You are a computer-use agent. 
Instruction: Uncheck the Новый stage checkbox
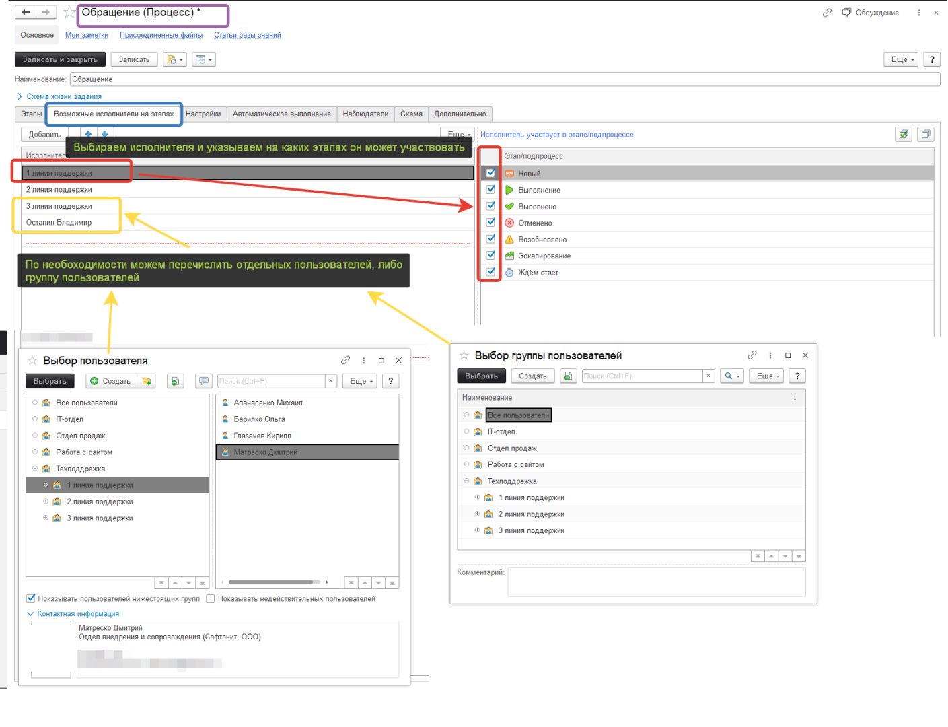[x=490, y=173]
